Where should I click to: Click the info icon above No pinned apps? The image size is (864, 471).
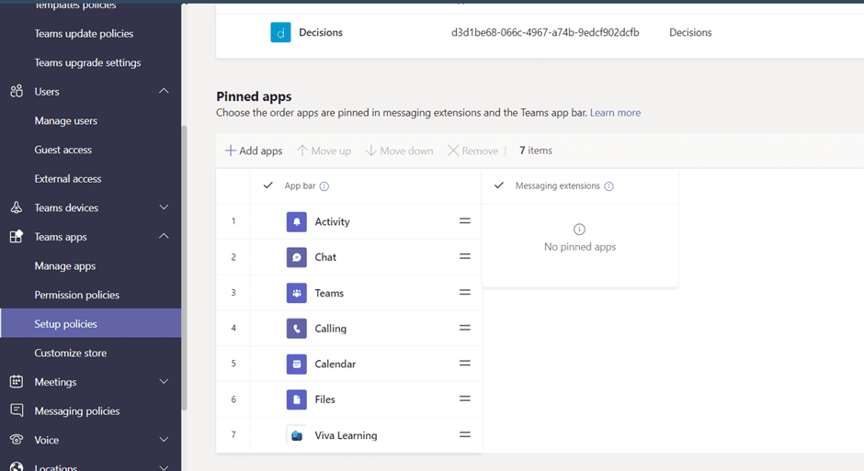pos(579,229)
